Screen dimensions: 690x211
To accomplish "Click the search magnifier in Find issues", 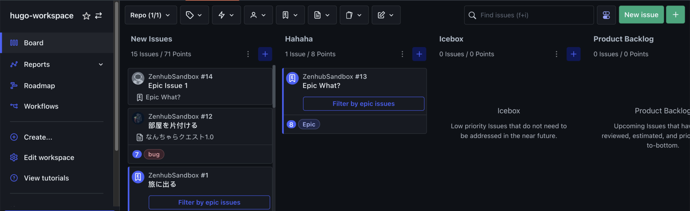I will (472, 15).
